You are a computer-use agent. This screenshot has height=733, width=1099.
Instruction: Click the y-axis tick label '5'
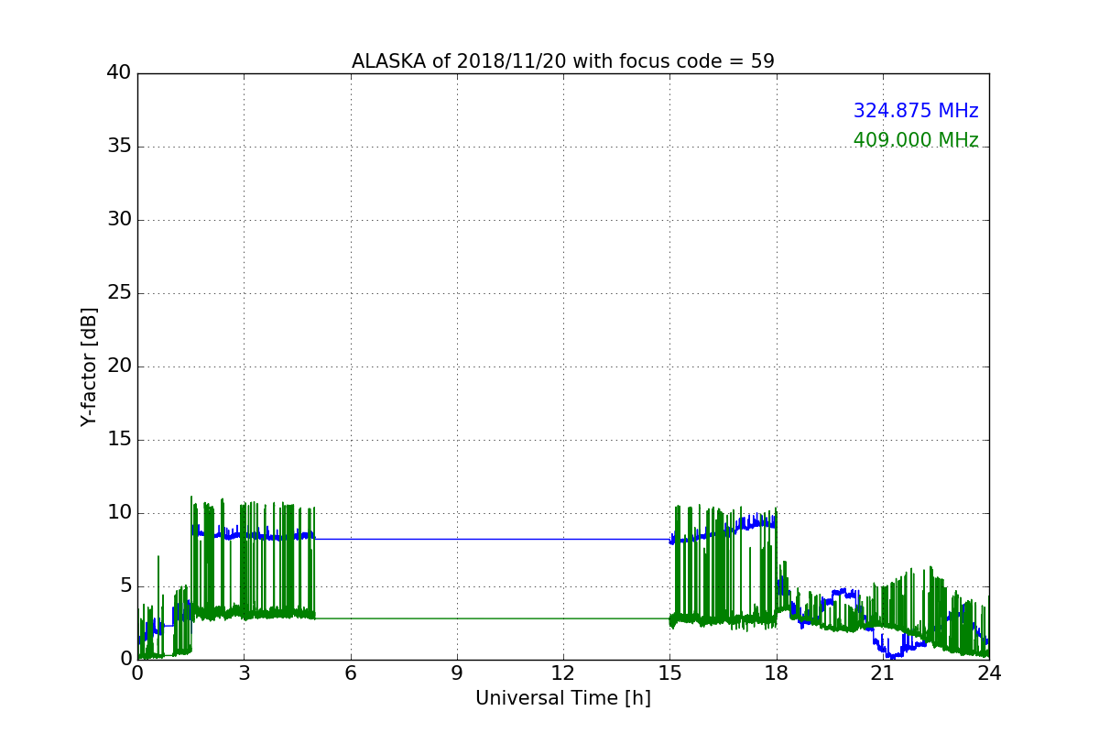tap(125, 586)
